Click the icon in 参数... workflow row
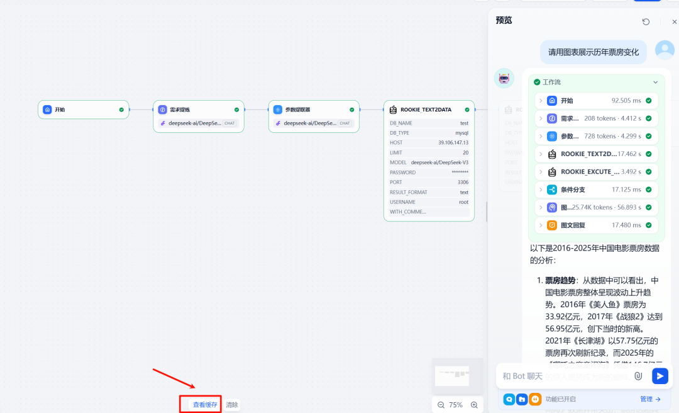Viewport: 679px width, 413px height. tap(552, 136)
